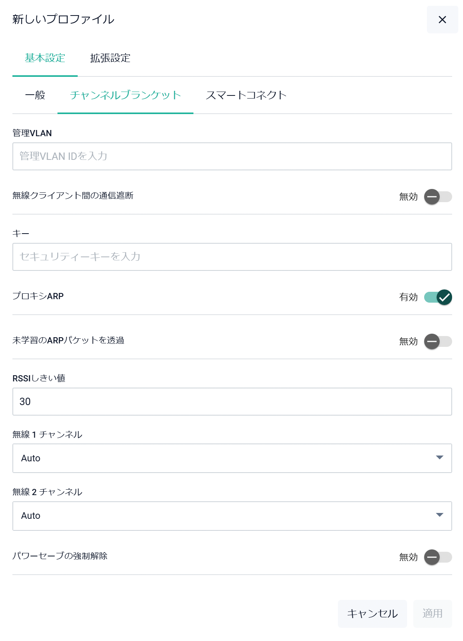The image size is (463, 641).
Task: Click the 管理VLAN ID input field
Action: (x=232, y=156)
